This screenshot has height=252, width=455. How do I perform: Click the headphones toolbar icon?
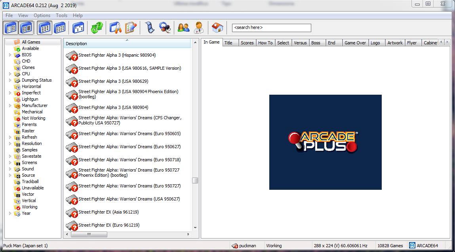[x=165, y=28]
